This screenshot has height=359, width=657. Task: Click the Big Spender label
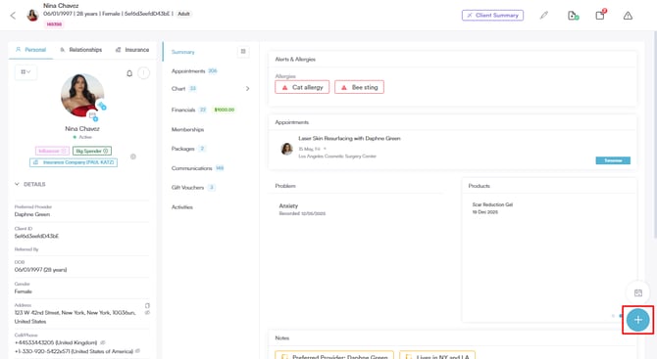92,151
